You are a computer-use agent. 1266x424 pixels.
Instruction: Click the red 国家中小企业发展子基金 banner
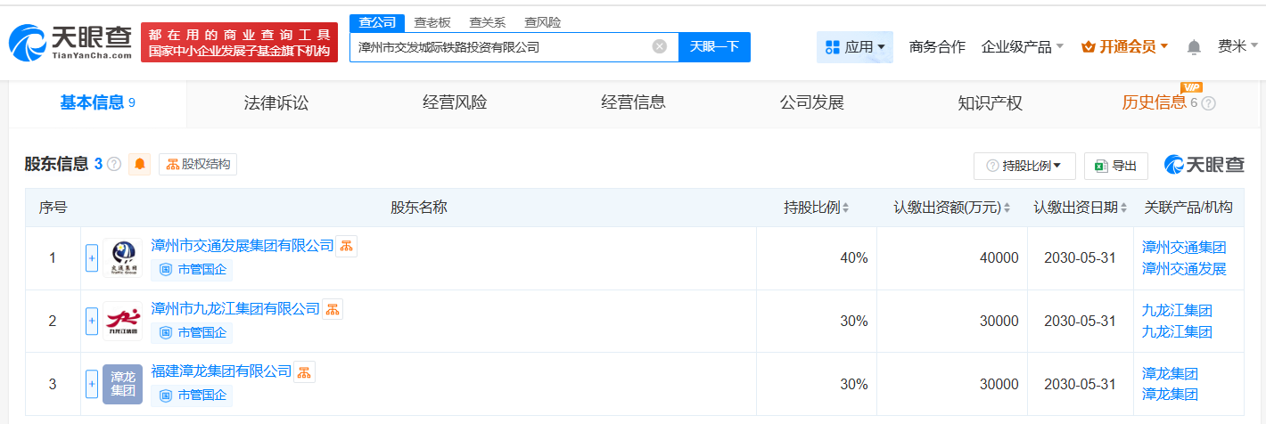coord(239,43)
